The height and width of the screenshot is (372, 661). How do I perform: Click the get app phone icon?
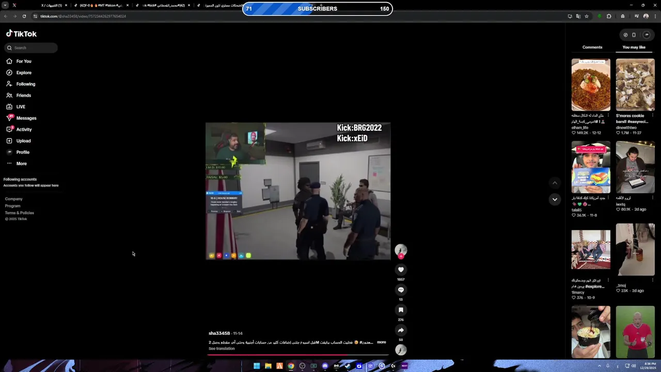pos(634,35)
